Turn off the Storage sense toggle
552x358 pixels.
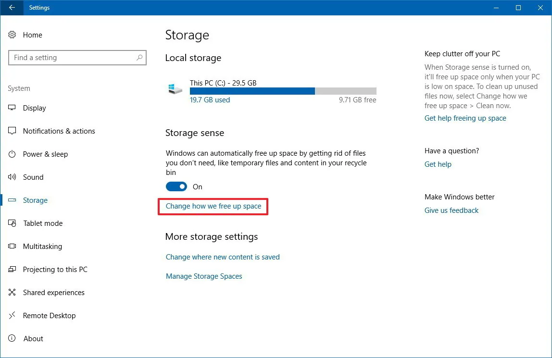pyautogui.click(x=176, y=187)
